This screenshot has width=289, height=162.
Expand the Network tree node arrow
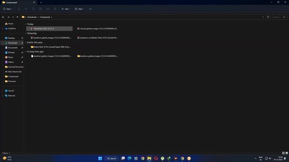coord(3,96)
